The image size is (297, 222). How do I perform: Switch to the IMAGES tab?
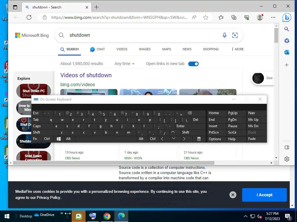coord(145,49)
